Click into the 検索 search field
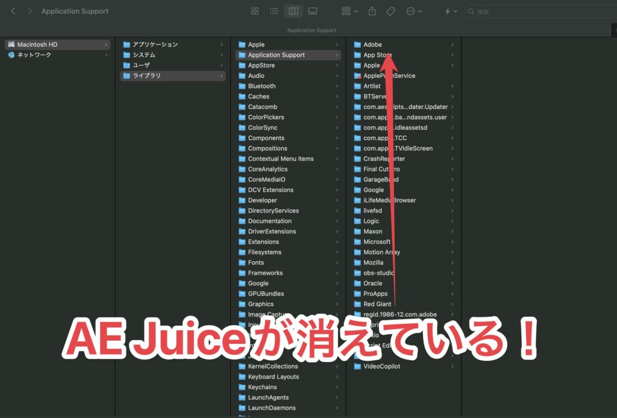This screenshot has height=418, width=617. (540, 11)
